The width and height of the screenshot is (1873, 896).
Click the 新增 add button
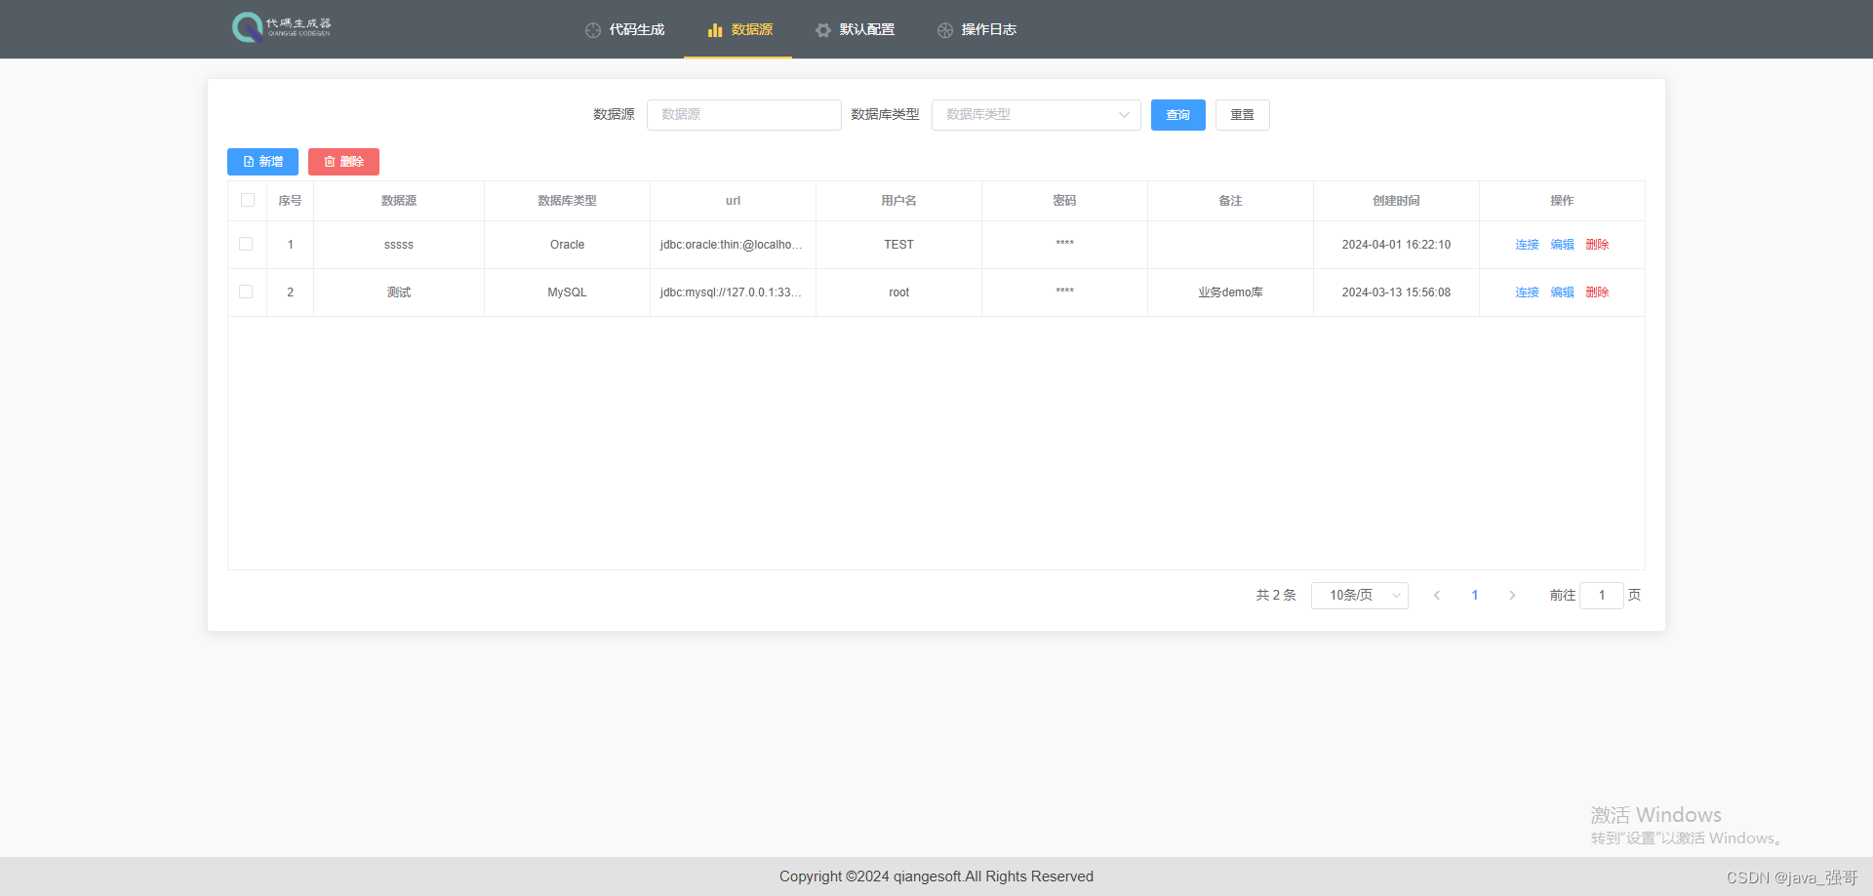[x=262, y=162]
